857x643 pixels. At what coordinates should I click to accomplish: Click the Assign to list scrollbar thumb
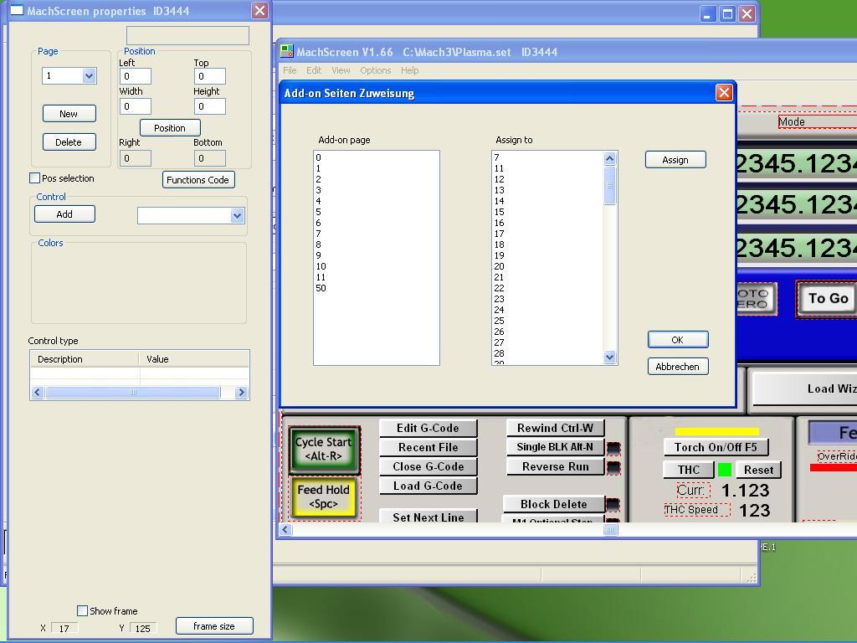pyautogui.click(x=610, y=185)
